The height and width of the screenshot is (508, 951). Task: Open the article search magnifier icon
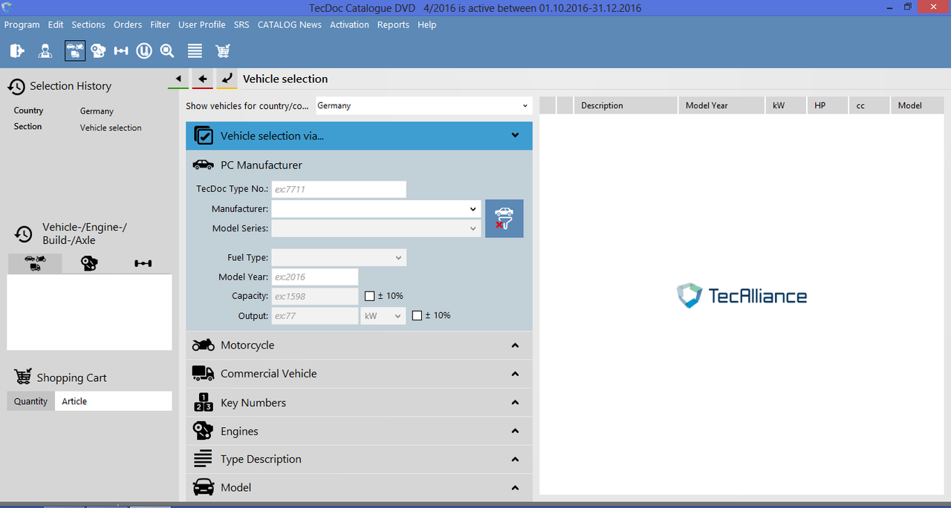167,50
